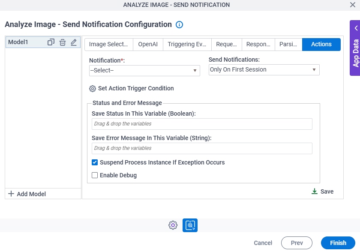Open the Reque... tab
Image resolution: width=360 pixels, height=251 pixels.
[x=226, y=44]
